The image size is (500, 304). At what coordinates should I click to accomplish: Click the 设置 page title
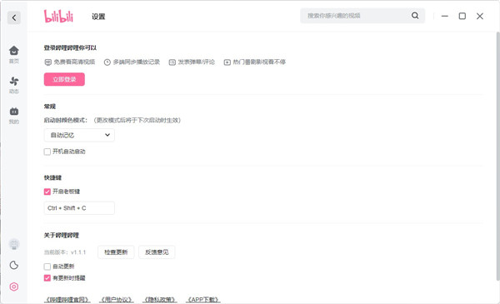tap(98, 17)
